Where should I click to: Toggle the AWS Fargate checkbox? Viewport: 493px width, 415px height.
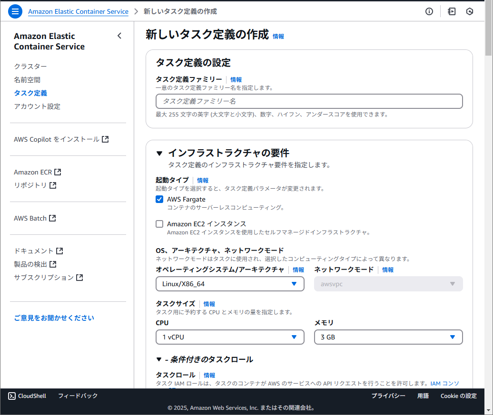point(159,199)
